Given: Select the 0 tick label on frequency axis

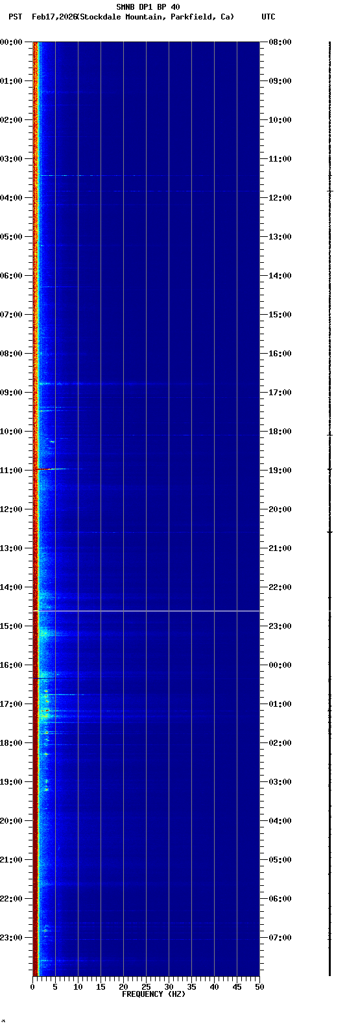Looking at the screenshot, I should point(32,987).
